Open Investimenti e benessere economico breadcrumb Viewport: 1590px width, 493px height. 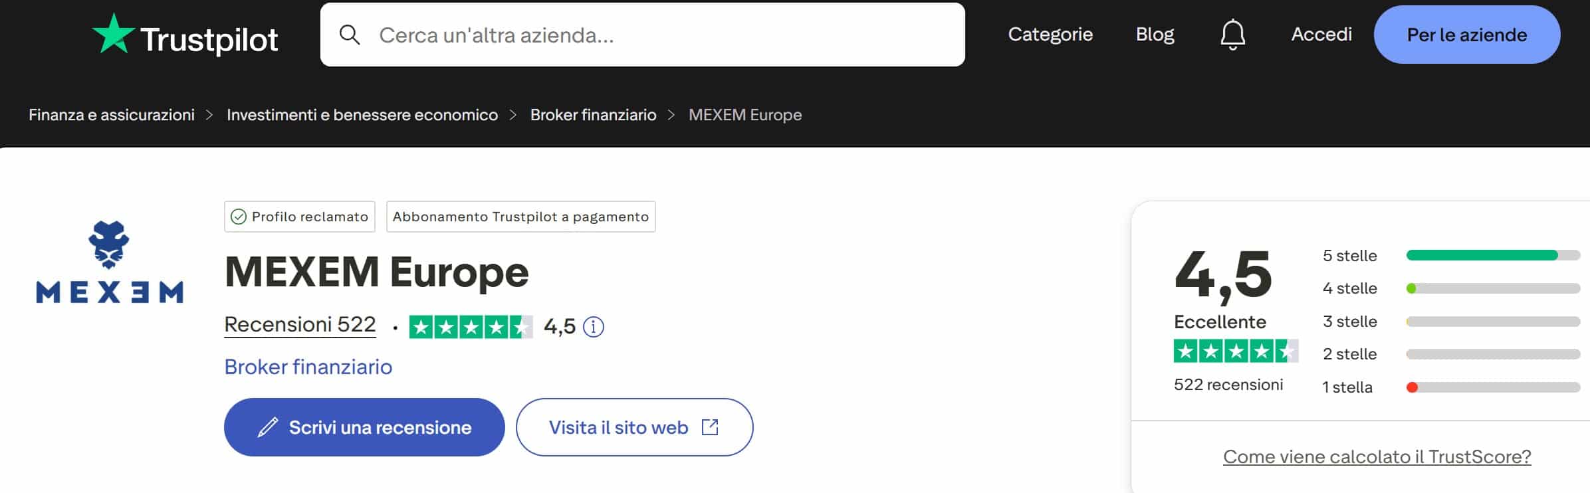[x=362, y=114]
